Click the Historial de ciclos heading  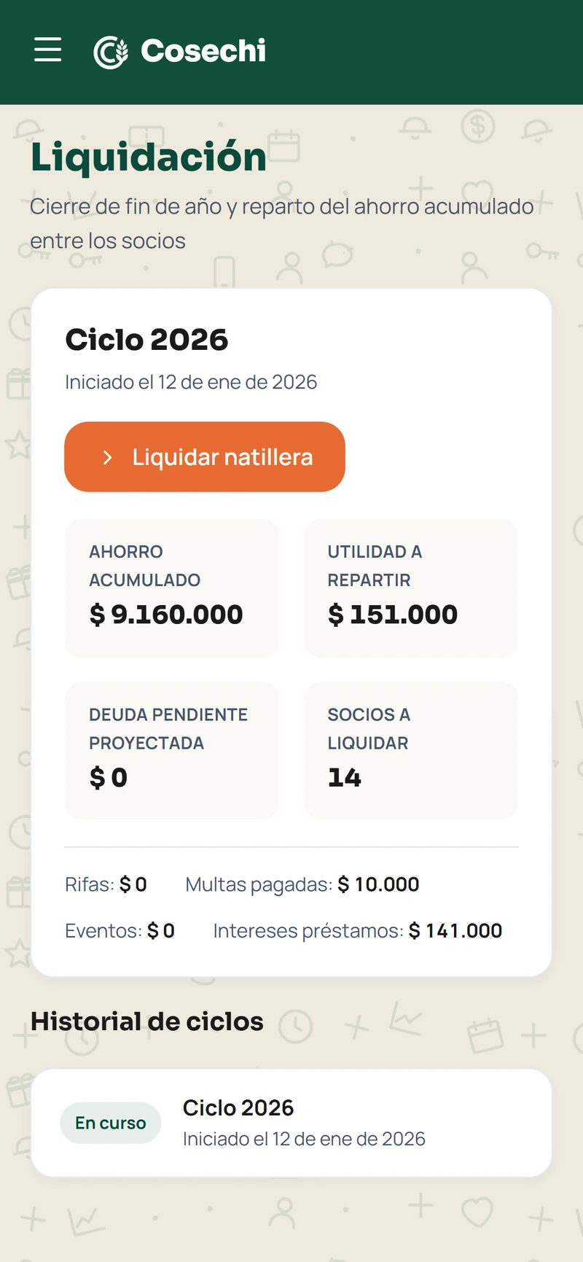pos(147,1021)
